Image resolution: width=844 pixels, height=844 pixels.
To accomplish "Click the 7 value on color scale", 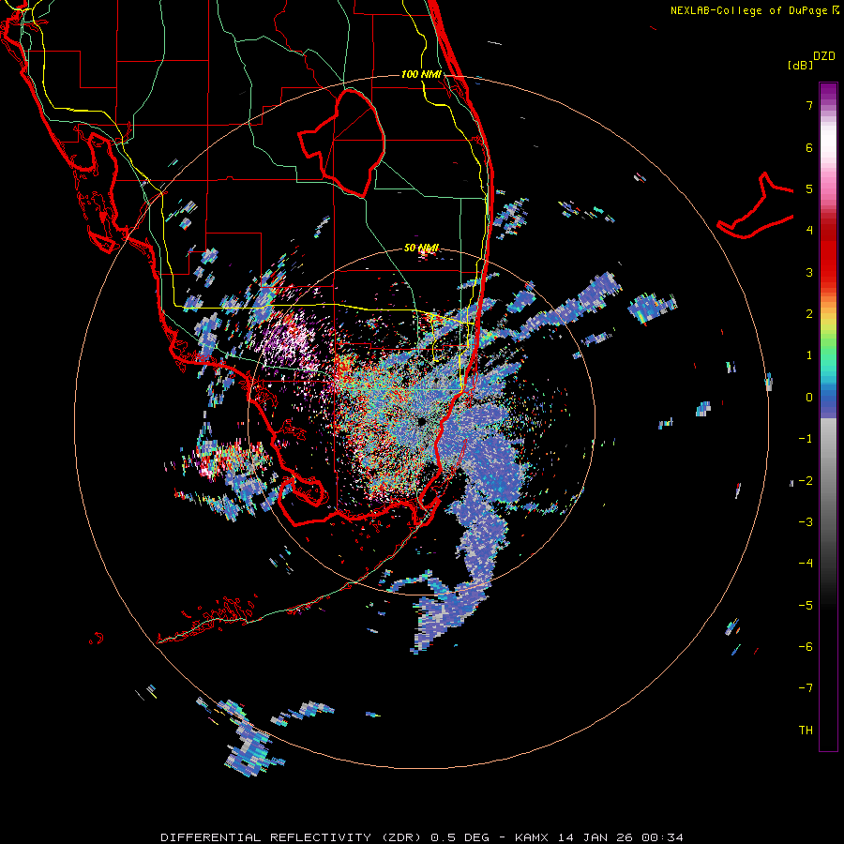I will pyautogui.click(x=809, y=105).
